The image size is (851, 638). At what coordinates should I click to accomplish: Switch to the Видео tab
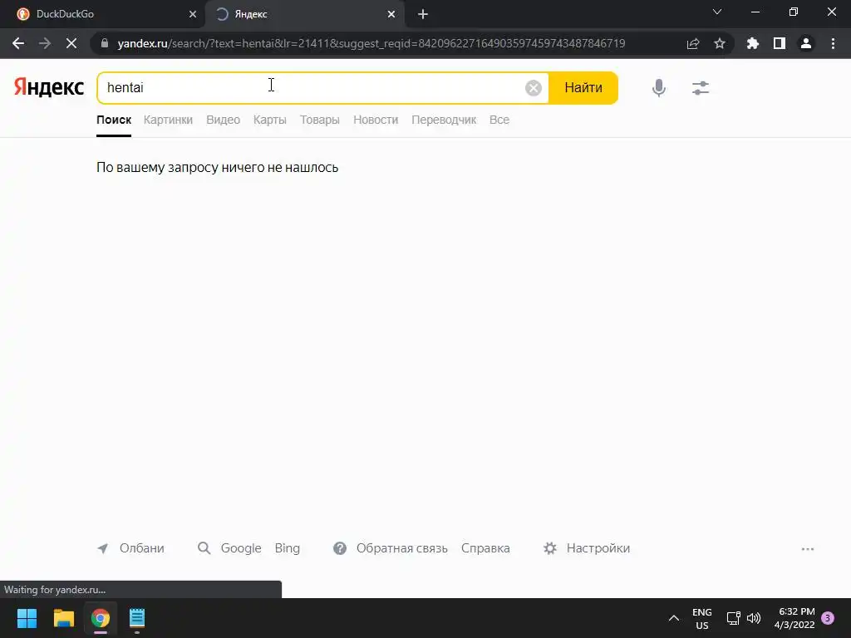coord(223,120)
